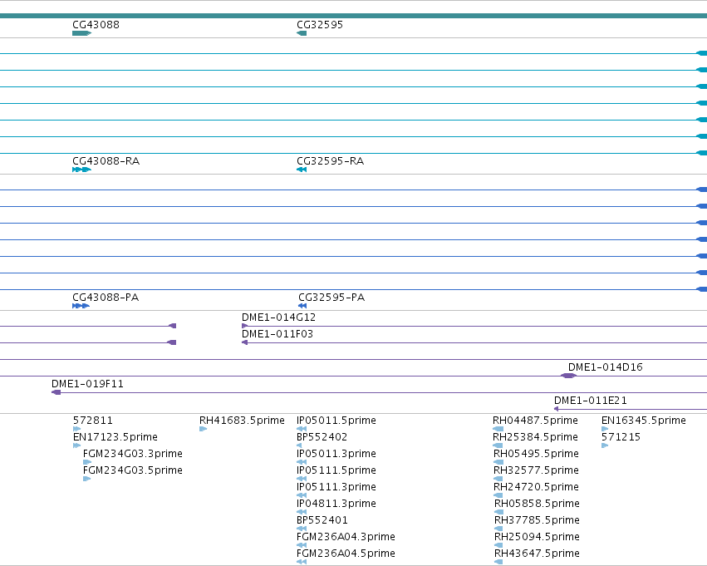Click the RH32577.5prime label
This screenshot has height=566, width=707.
click(x=536, y=470)
